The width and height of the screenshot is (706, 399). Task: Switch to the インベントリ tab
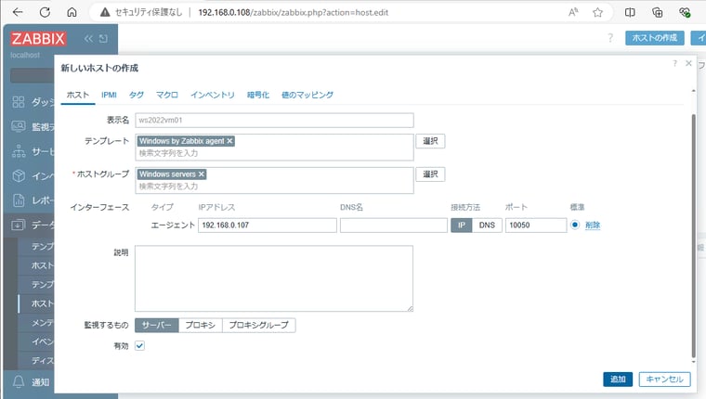tap(213, 95)
